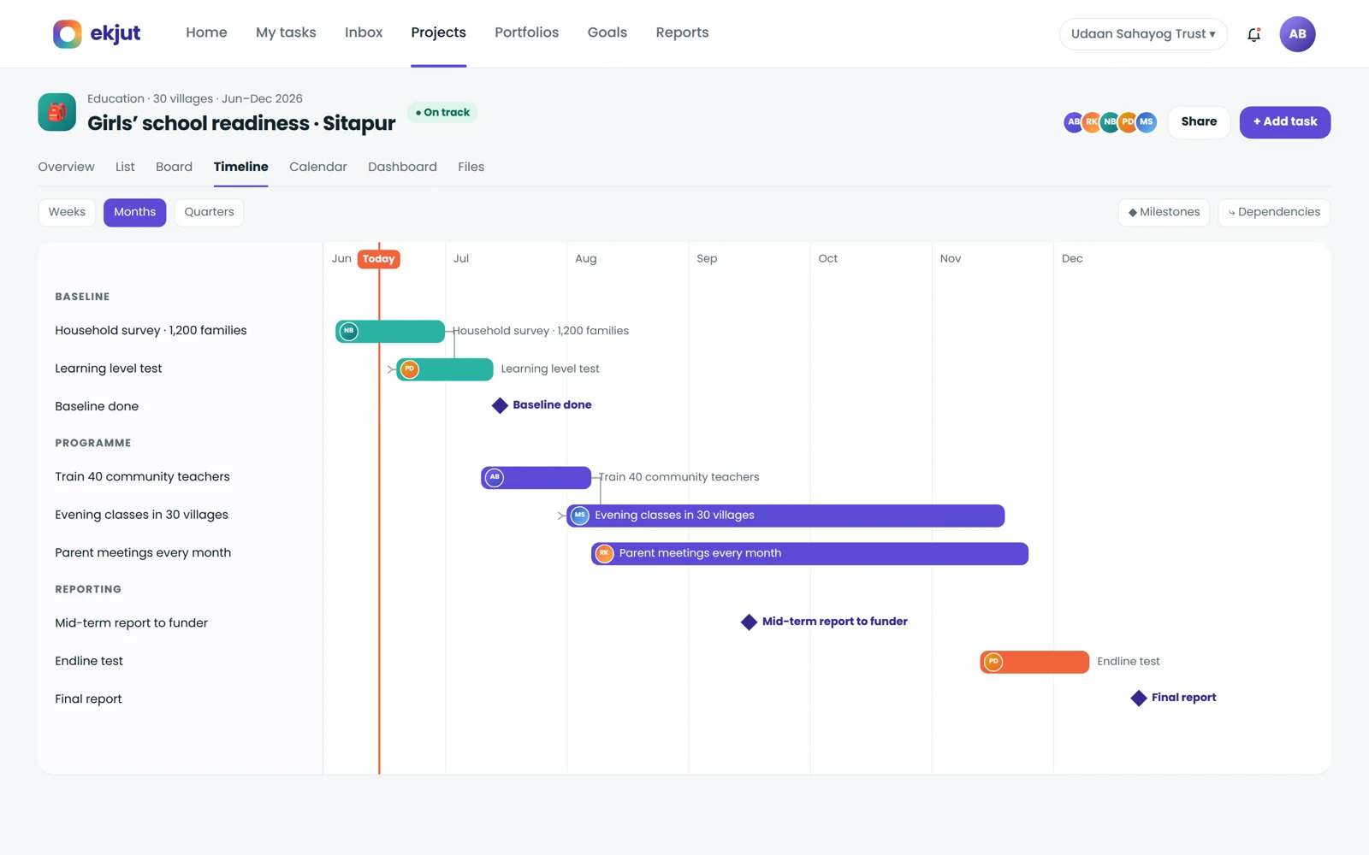This screenshot has height=855, width=1369.
Task: Click the AB member avatar beside Share
Action: (x=1073, y=122)
